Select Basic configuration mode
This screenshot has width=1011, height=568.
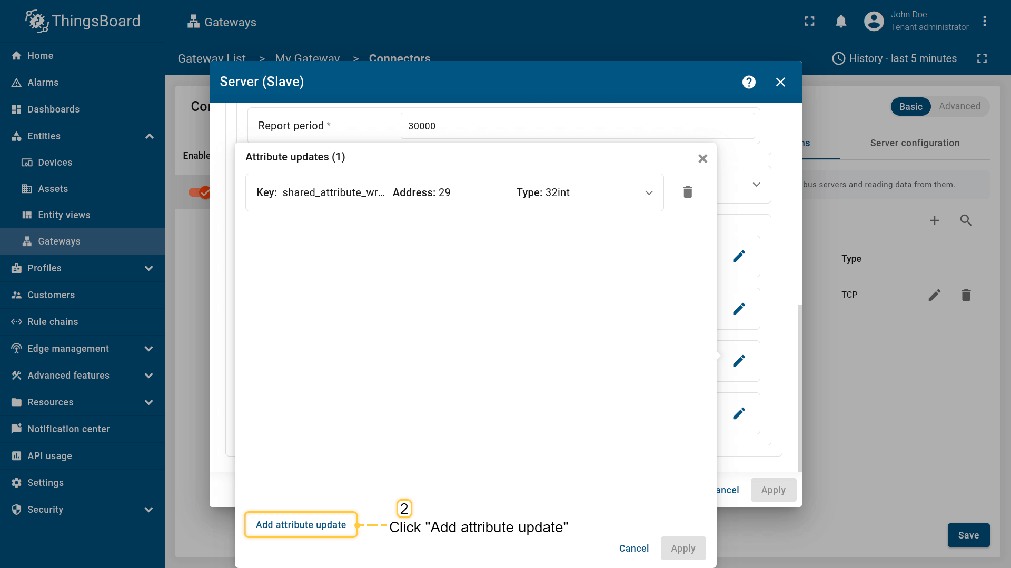(910, 107)
